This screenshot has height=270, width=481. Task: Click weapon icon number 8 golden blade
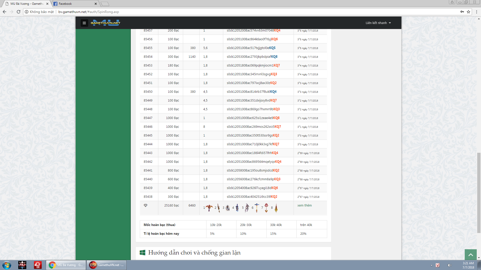click(x=276, y=208)
